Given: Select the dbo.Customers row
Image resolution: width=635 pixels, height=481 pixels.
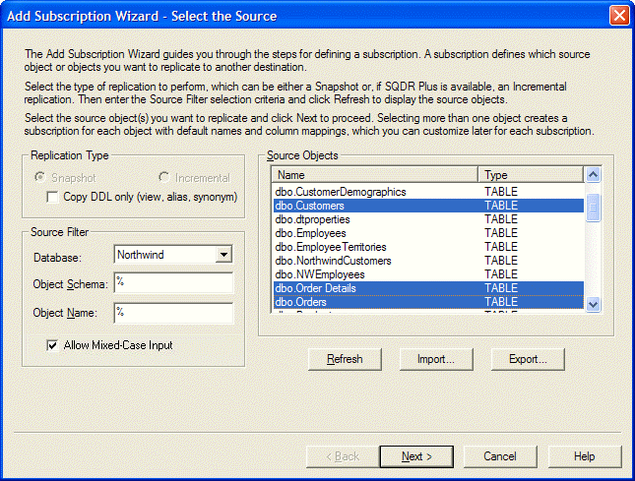Looking at the screenshot, I should tap(428, 206).
